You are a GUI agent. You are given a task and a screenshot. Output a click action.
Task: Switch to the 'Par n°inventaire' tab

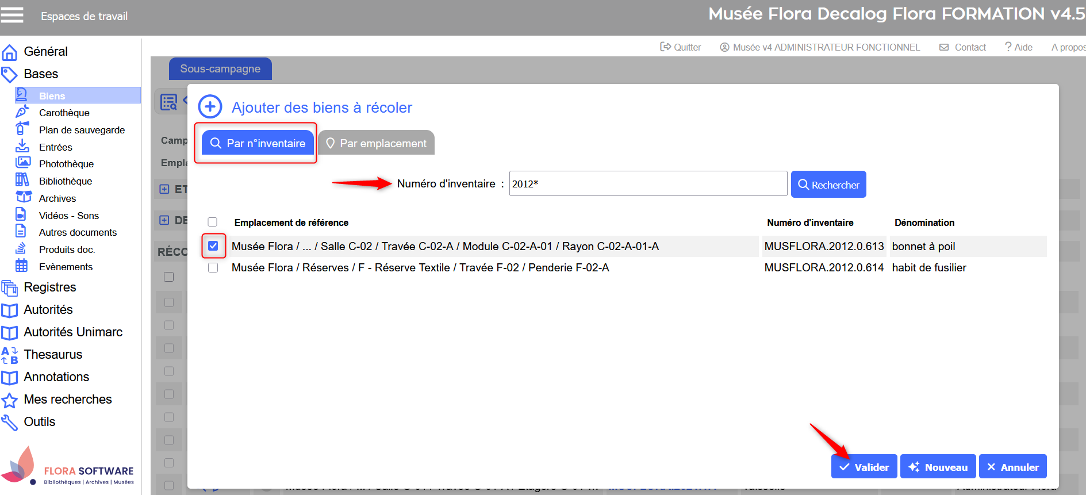[x=258, y=143]
